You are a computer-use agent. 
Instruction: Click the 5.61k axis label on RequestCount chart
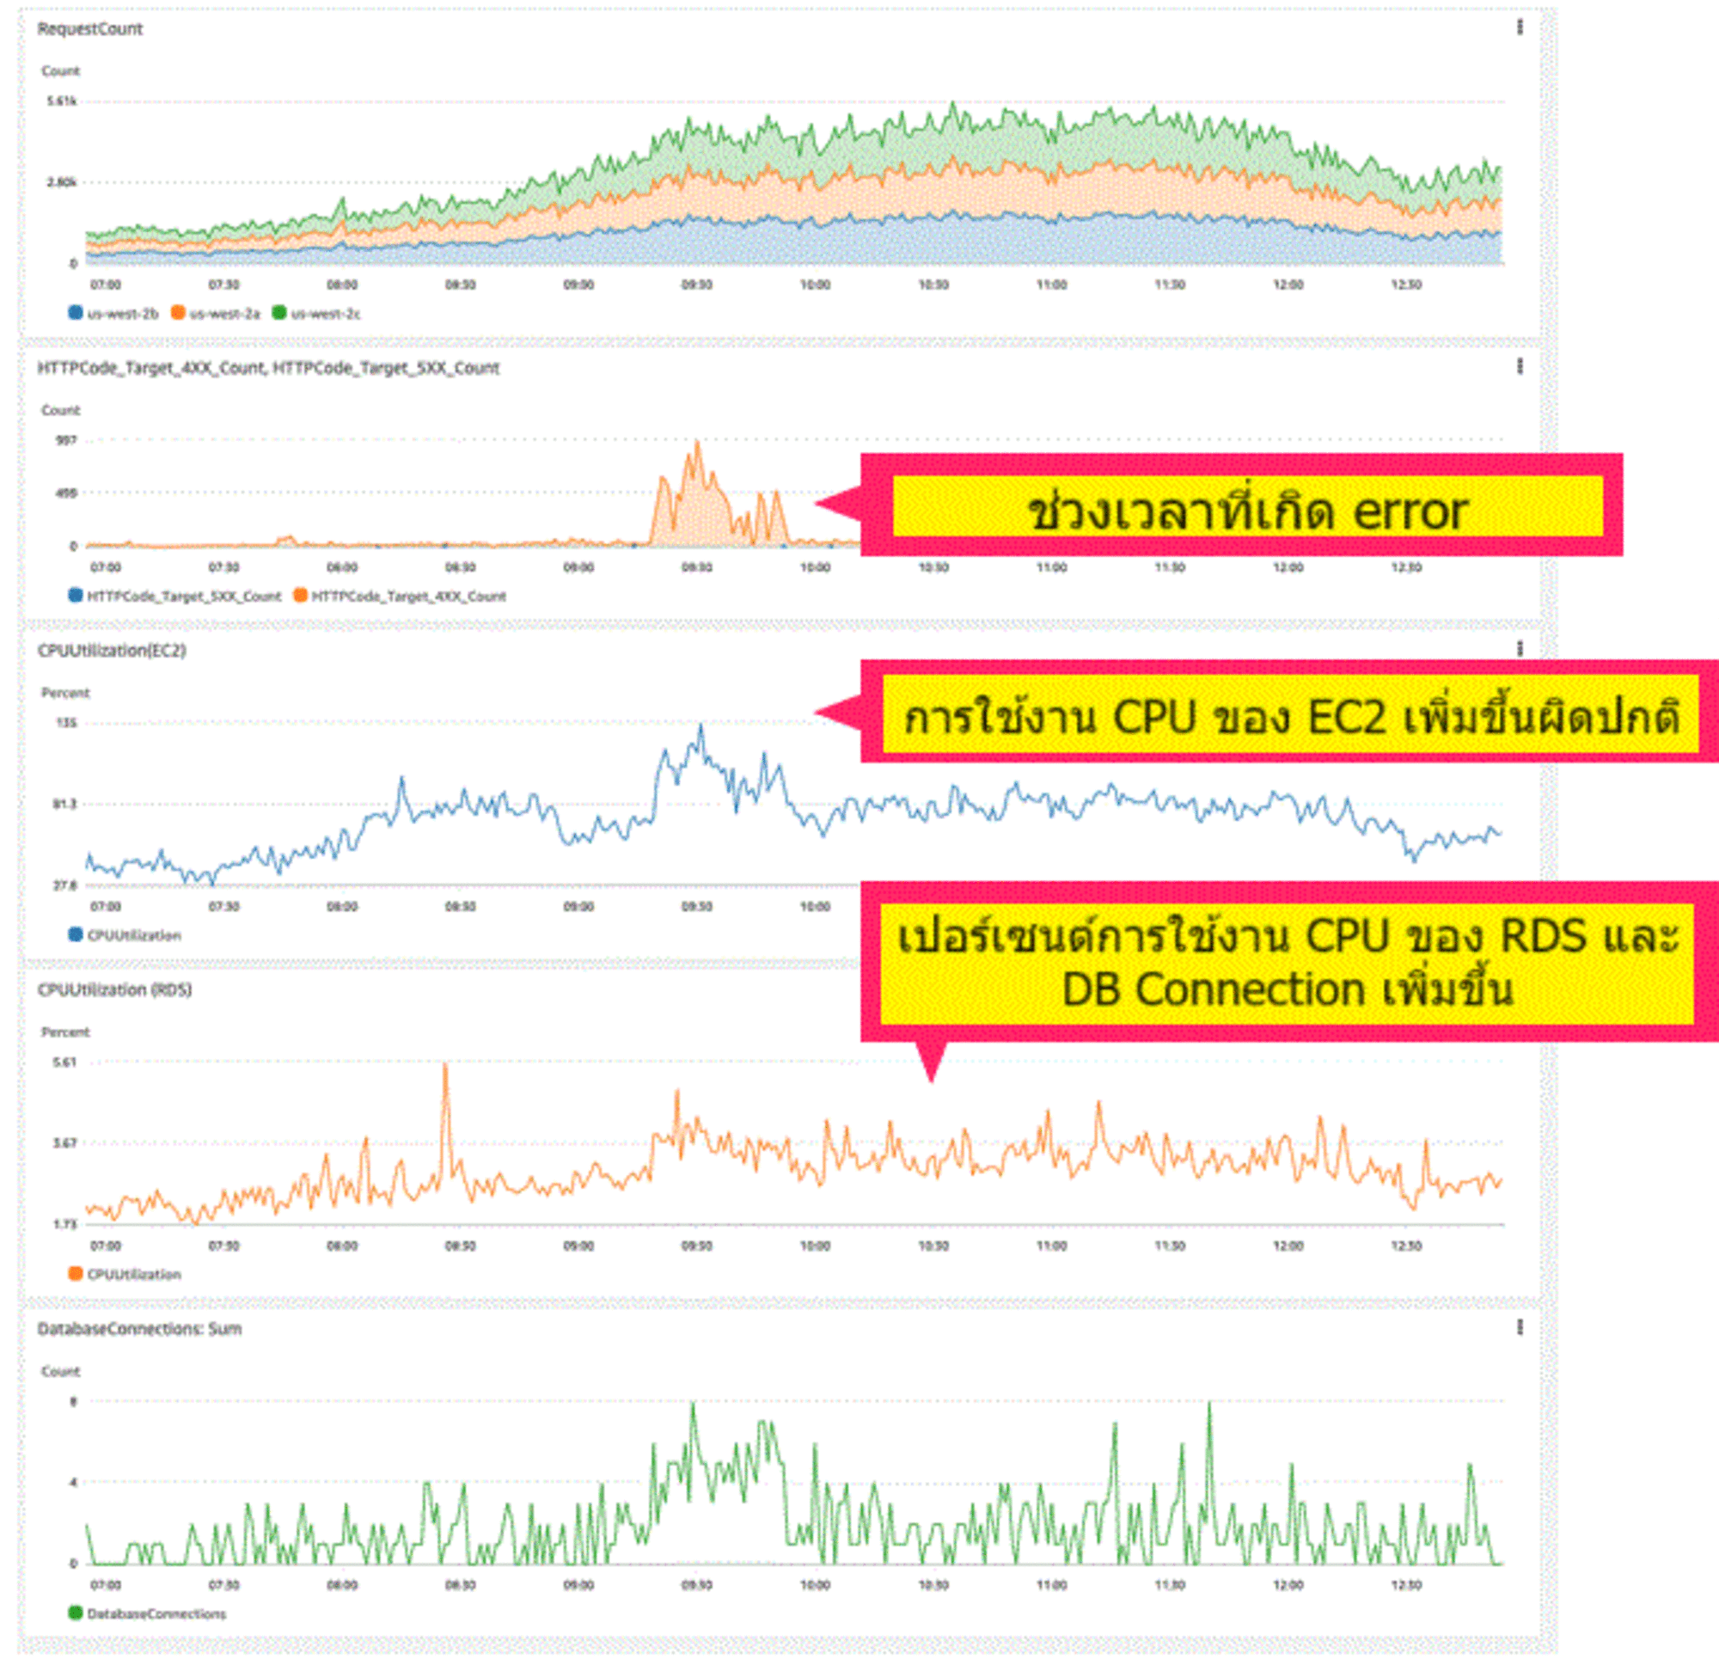point(61,101)
